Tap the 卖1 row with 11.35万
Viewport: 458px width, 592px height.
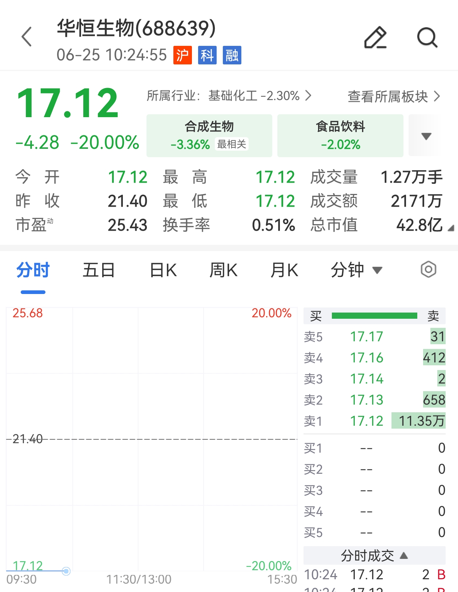[x=374, y=421]
